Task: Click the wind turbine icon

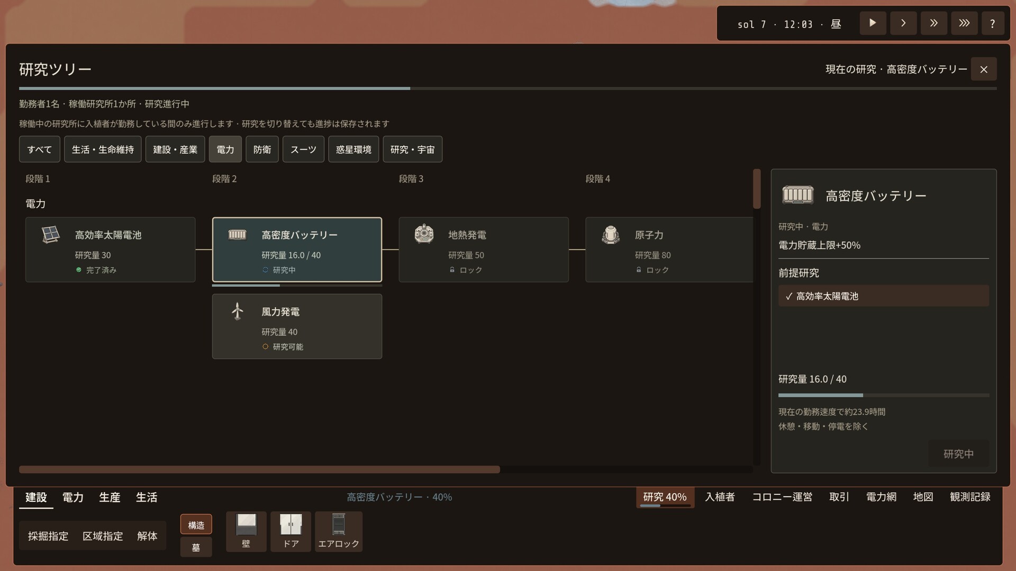Action: pyautogui.click(x=238, y=311)
